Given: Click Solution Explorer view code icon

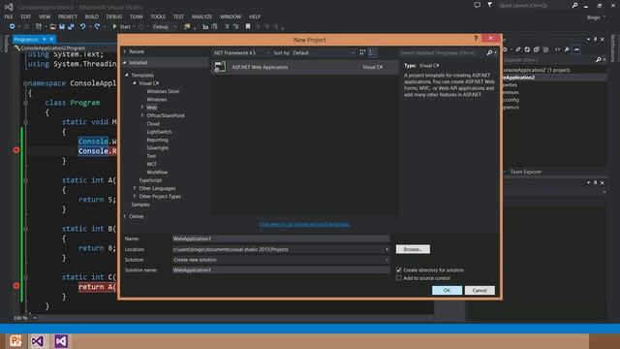Looking at the screenshot, I should coord(558,49).
